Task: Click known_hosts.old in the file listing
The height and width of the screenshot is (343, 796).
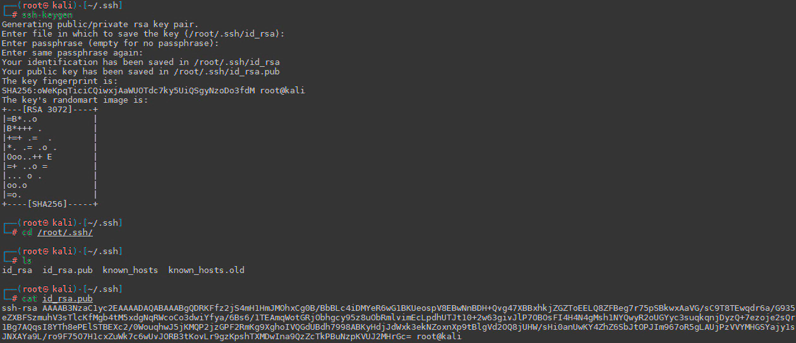Action: coord(206,270)
